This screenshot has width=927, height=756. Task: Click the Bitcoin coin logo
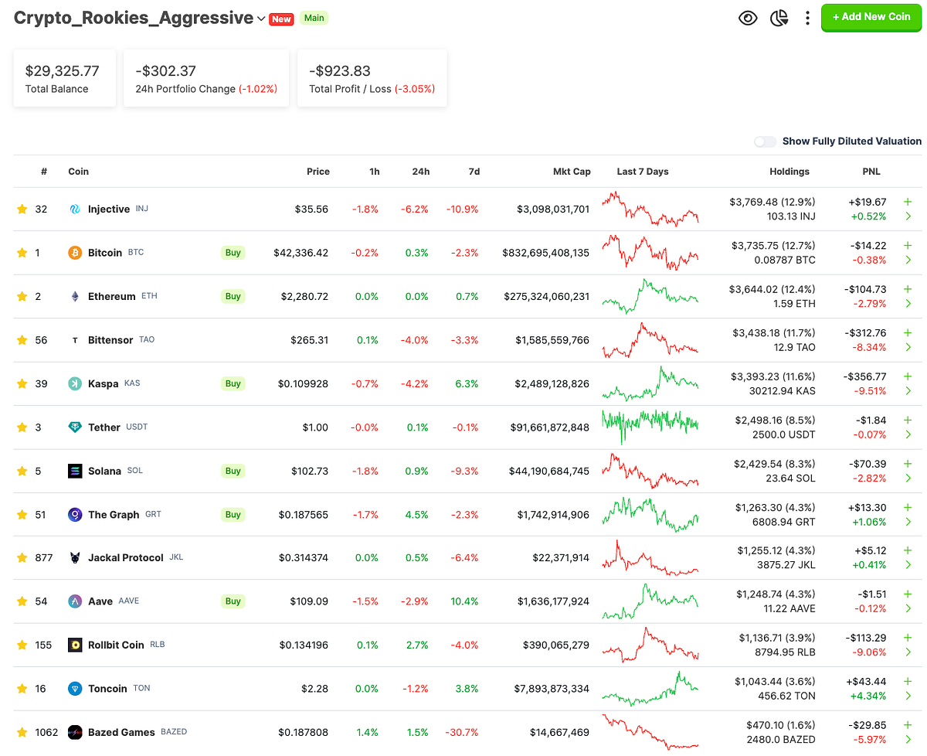coord(74,252)
